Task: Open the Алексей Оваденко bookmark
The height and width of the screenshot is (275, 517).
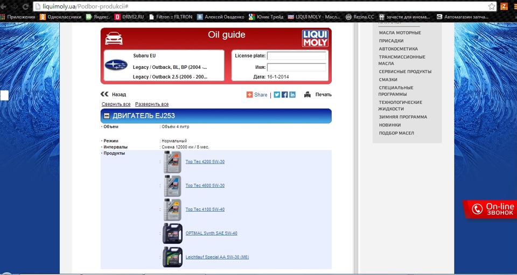Action: tap(221, 17)
